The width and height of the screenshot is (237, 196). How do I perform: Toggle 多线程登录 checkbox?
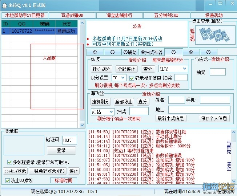pos(9,162)
